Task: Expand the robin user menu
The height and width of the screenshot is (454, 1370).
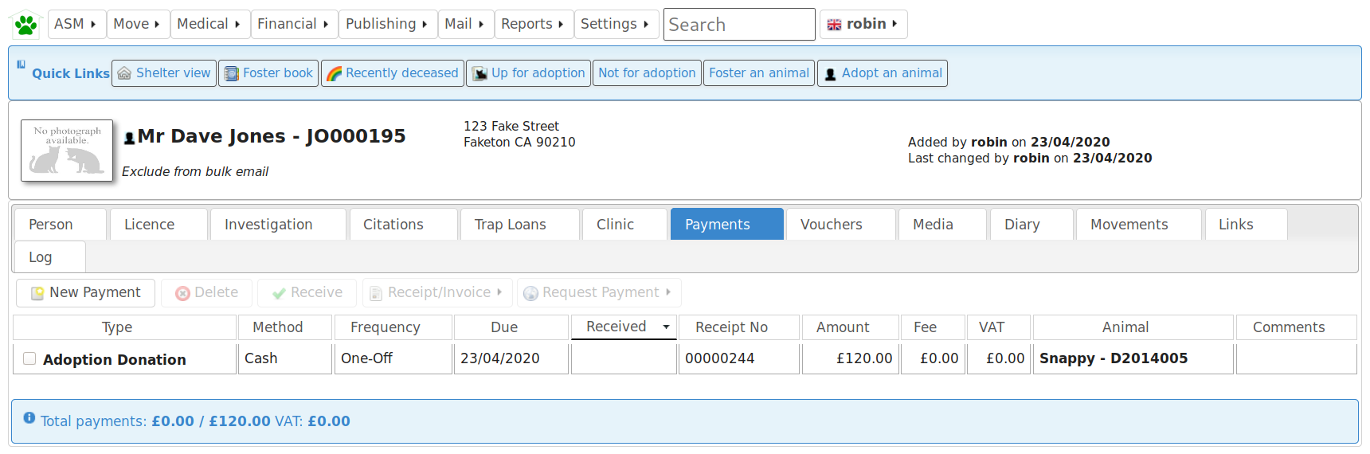Action: [x=863, y=25]
